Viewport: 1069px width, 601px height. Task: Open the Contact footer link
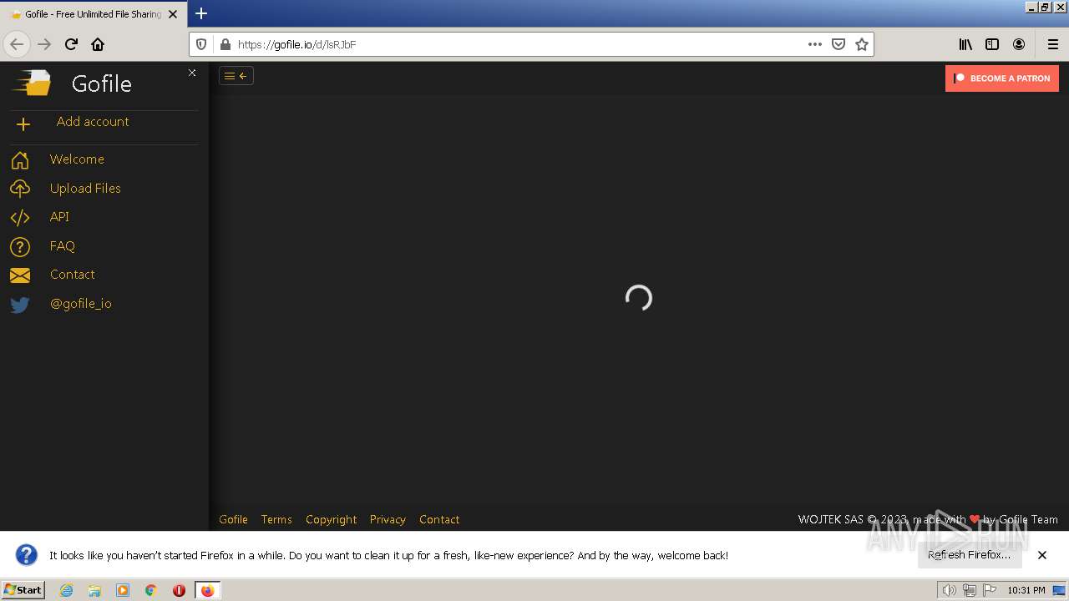pyautogui.click(x=439, y=519)
